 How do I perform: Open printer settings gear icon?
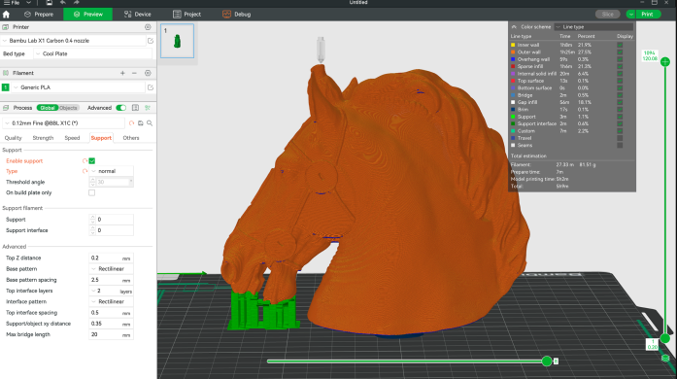click(x=148, y=27)
